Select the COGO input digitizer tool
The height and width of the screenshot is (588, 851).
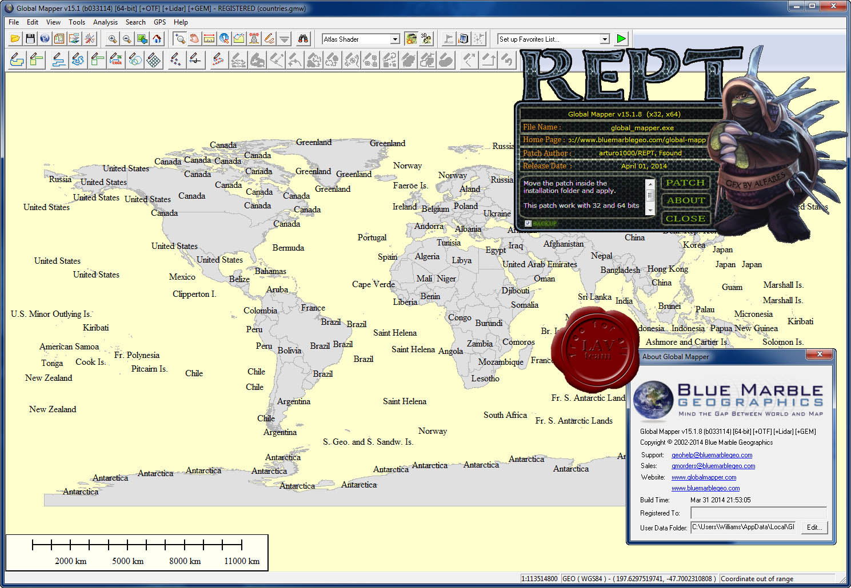pyautogui.click(x=115, y=59)
